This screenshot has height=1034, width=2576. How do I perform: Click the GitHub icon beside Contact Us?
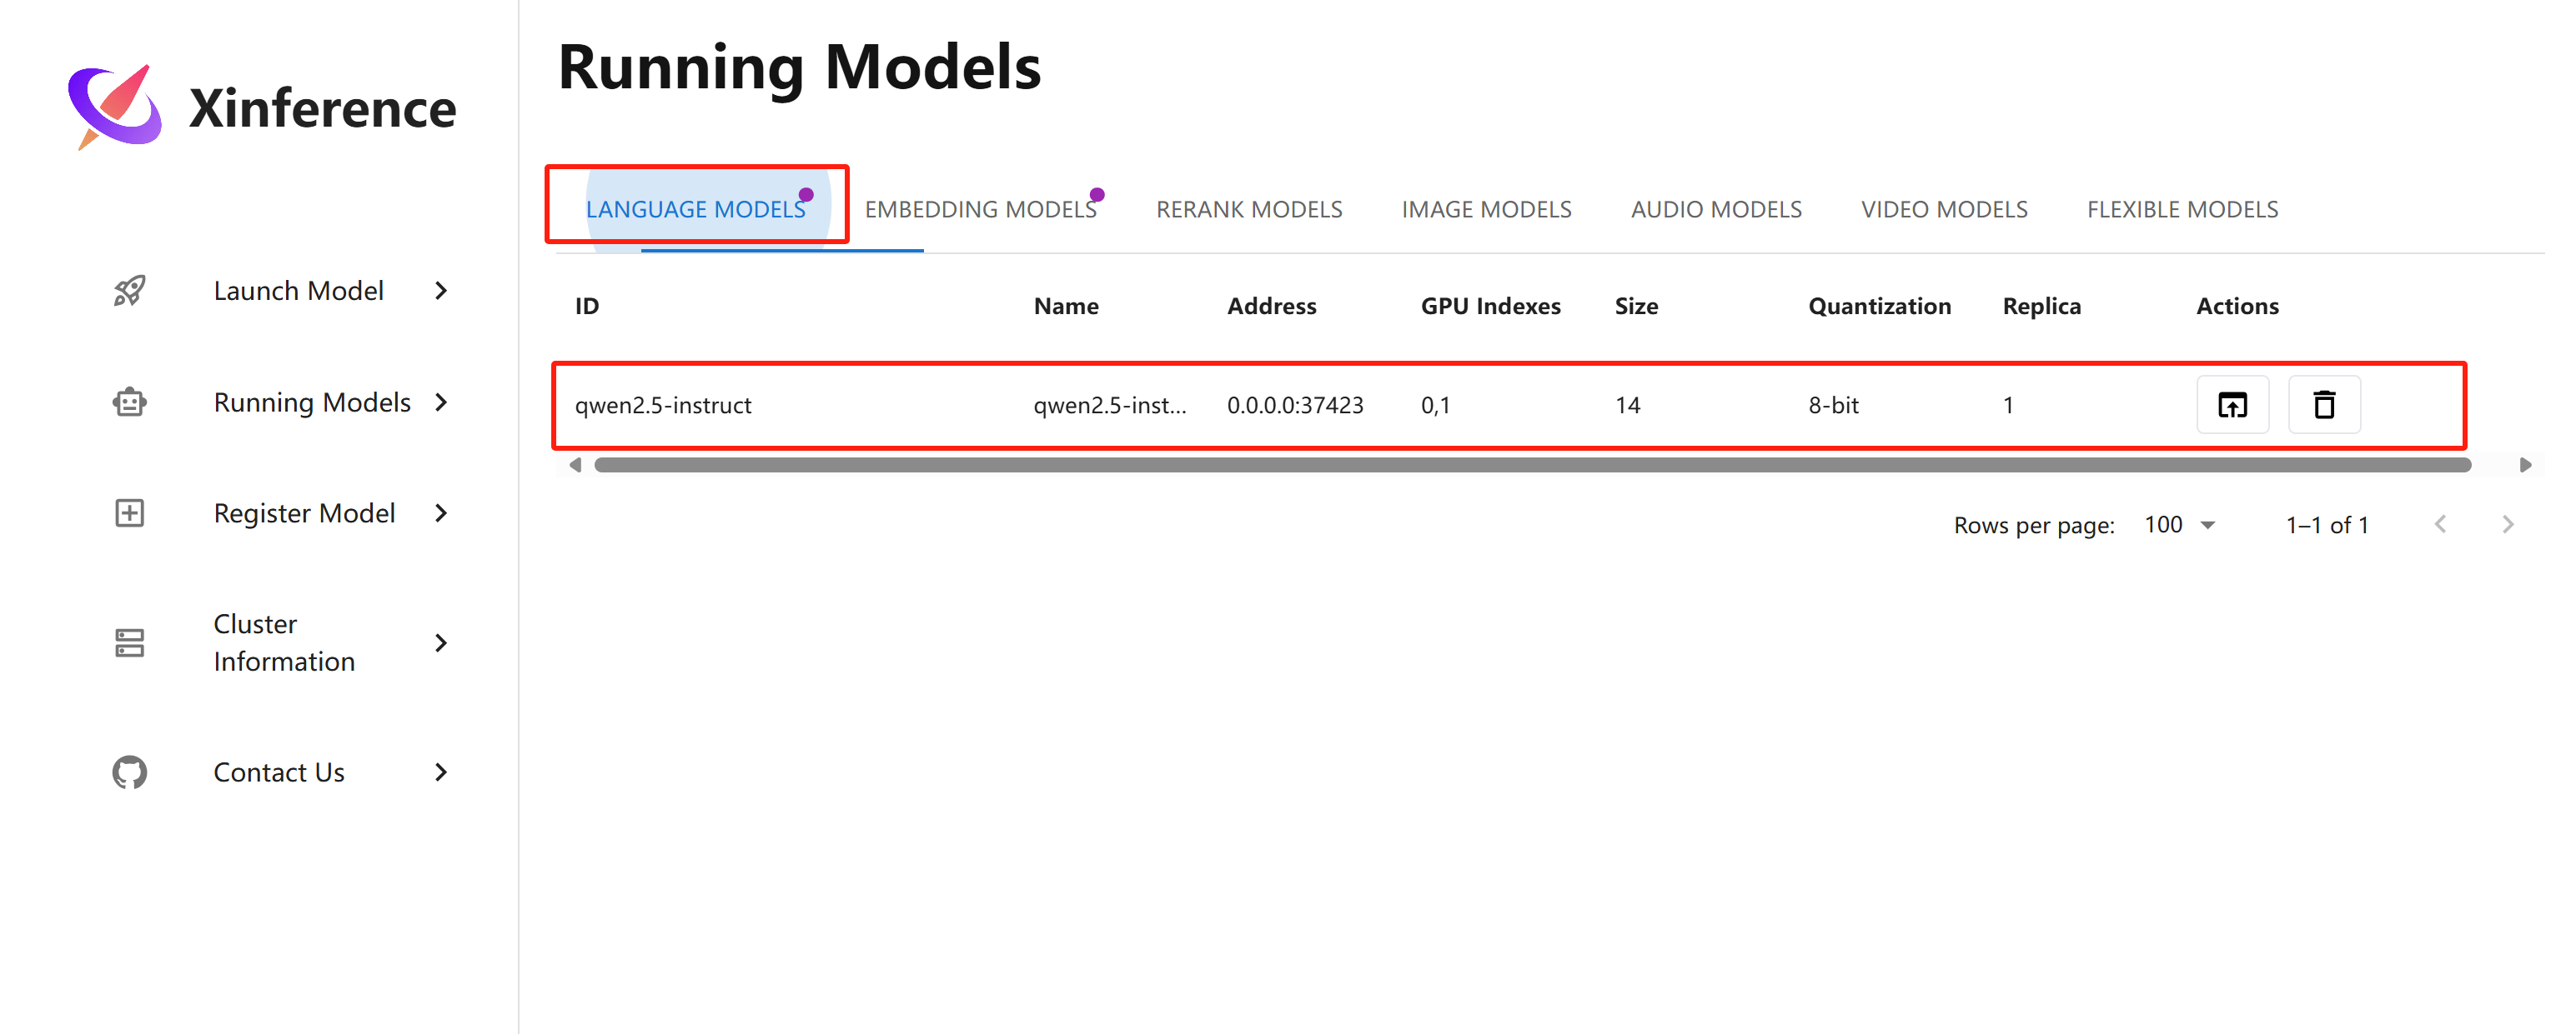(129, 772)
